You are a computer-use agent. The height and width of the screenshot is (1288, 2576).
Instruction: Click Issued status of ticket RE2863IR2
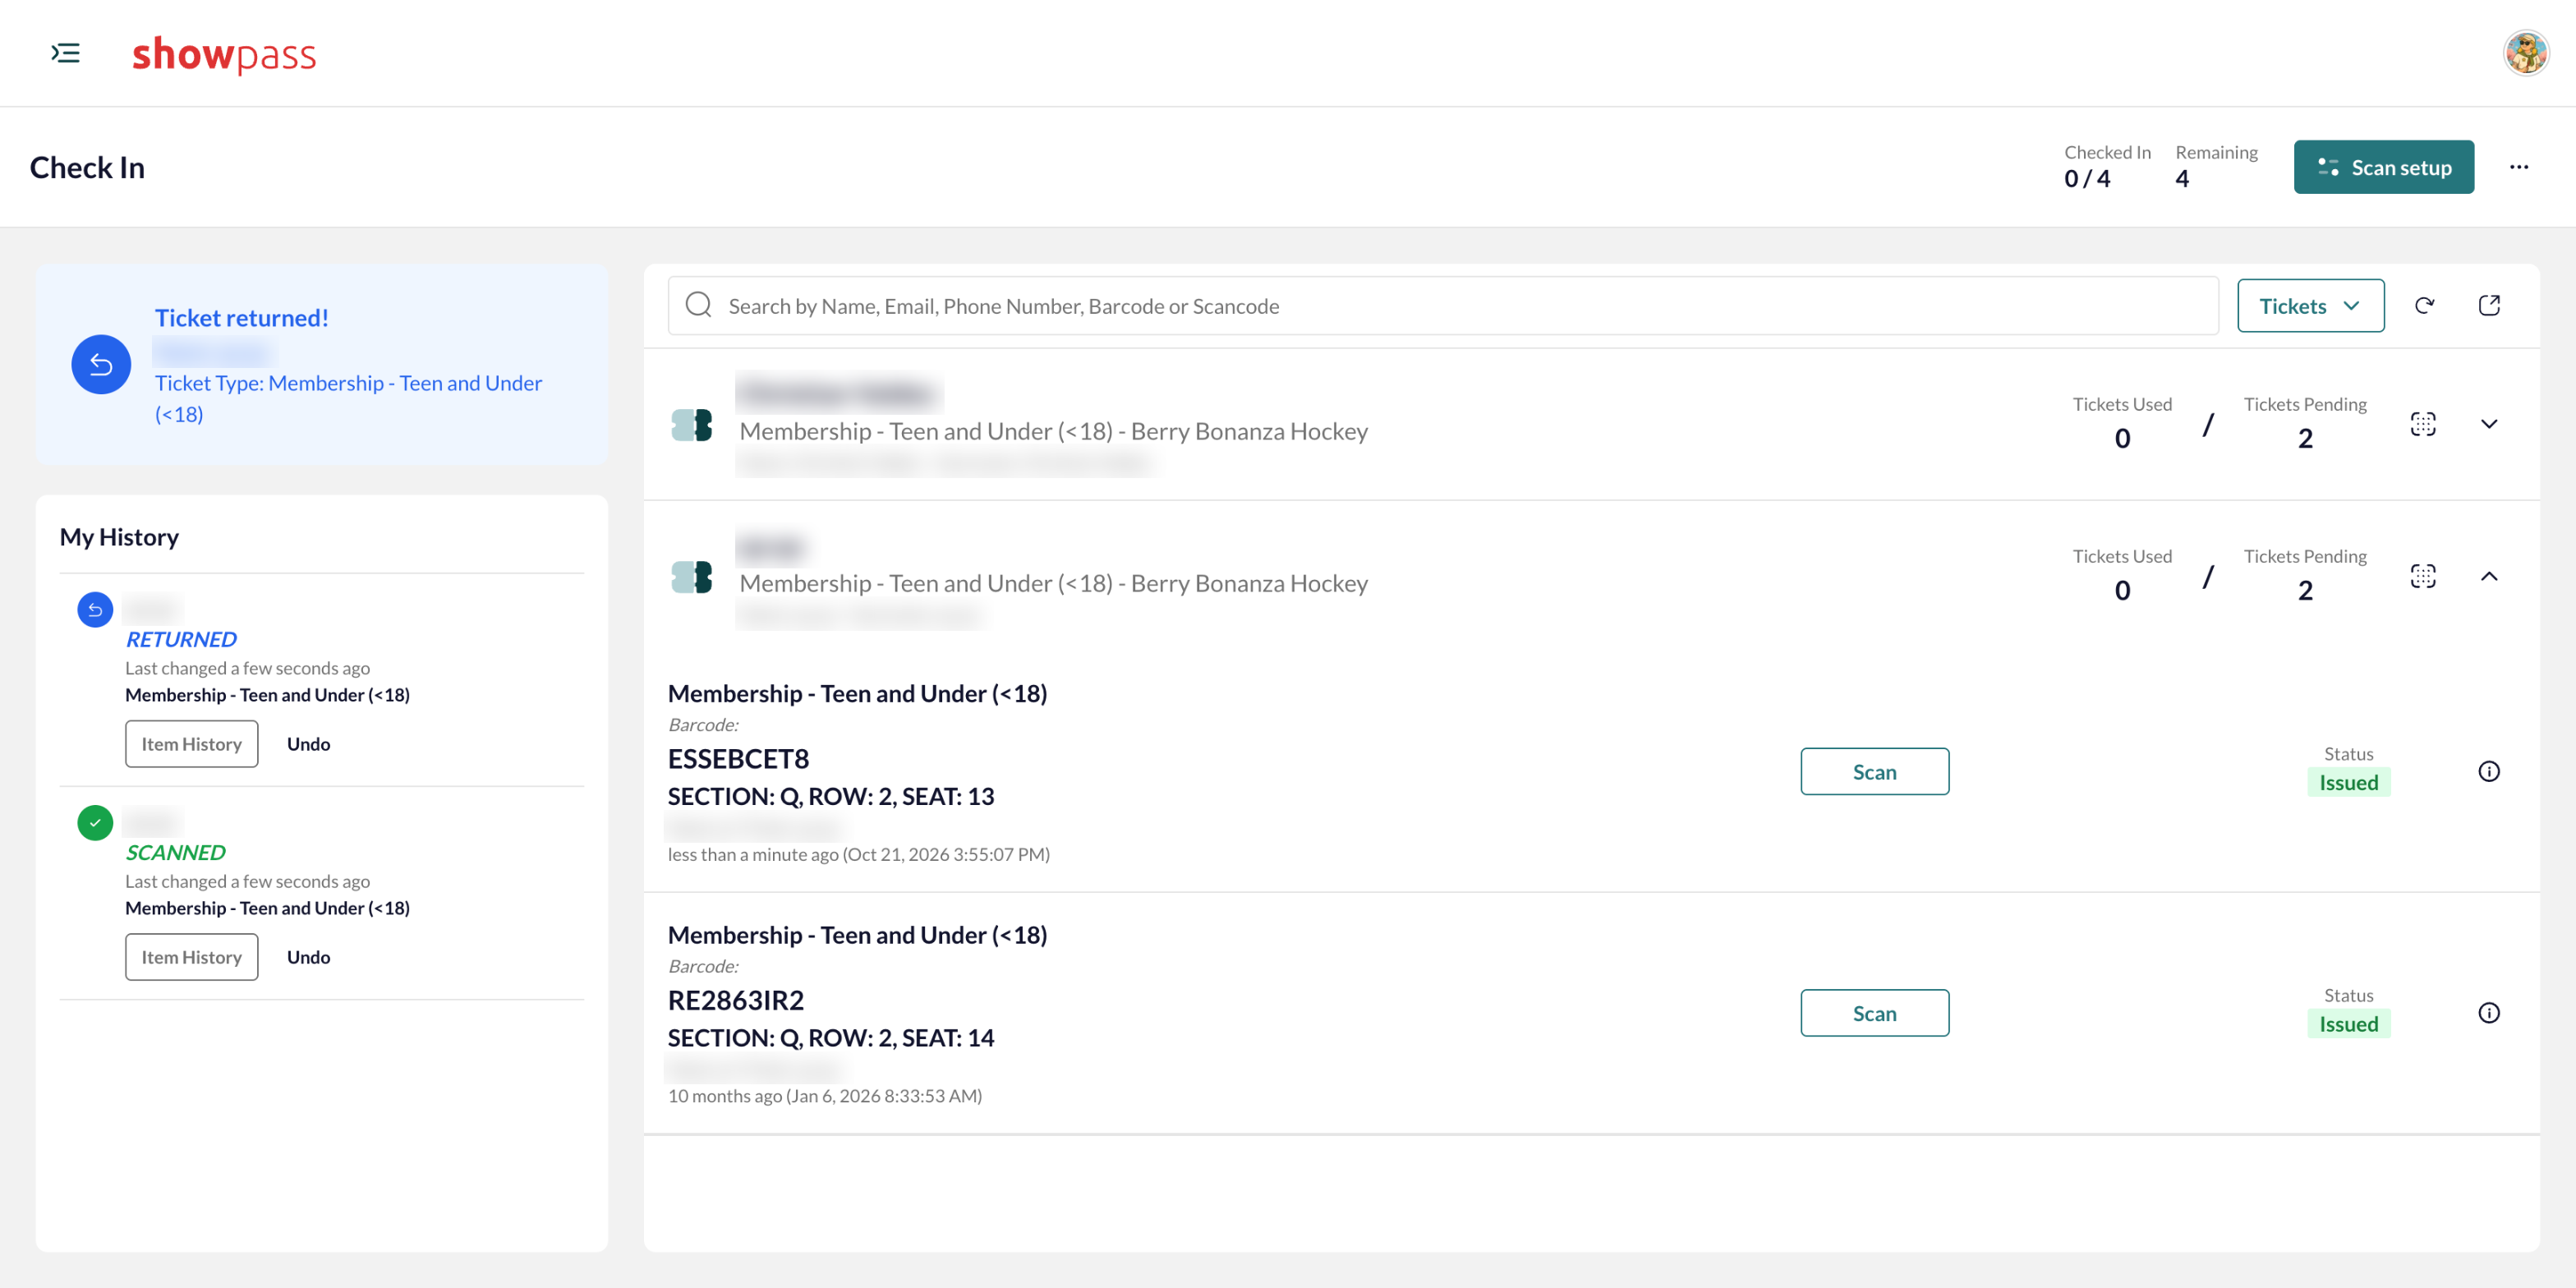(2348, 1024)
